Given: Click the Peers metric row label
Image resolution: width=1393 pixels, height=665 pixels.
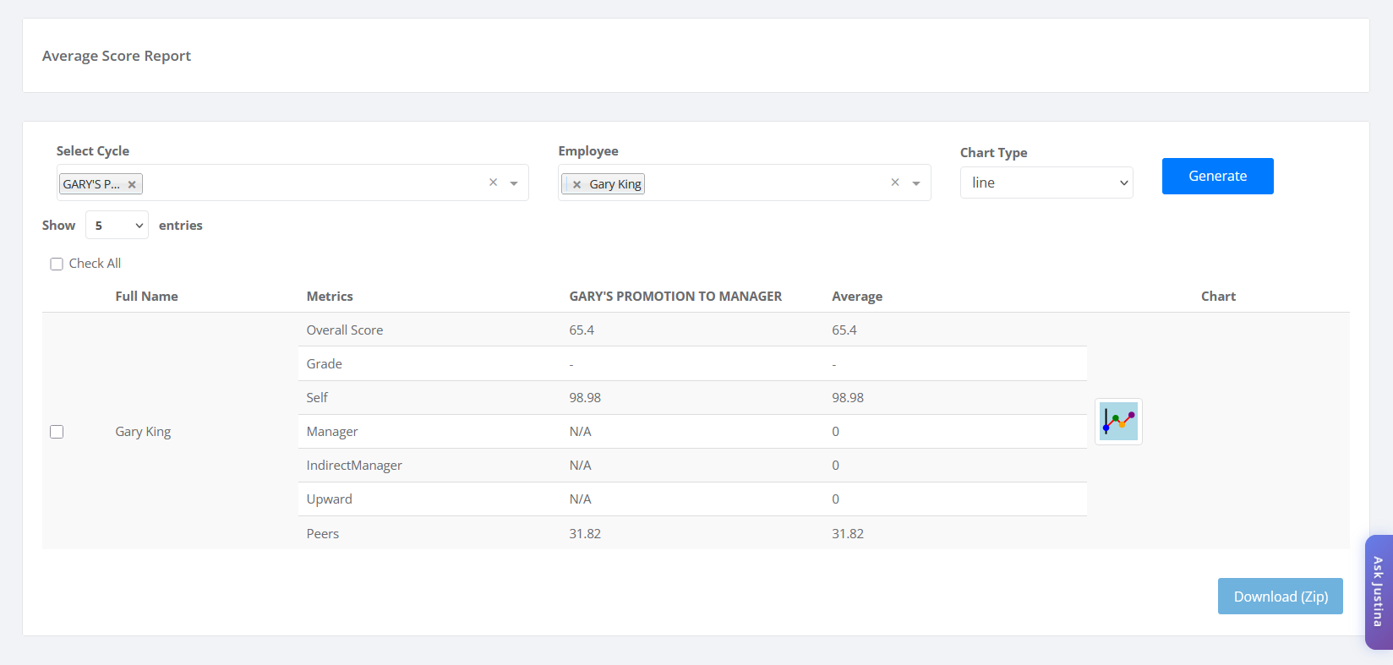Looking at the screenshot, I should tap(322, 534).
